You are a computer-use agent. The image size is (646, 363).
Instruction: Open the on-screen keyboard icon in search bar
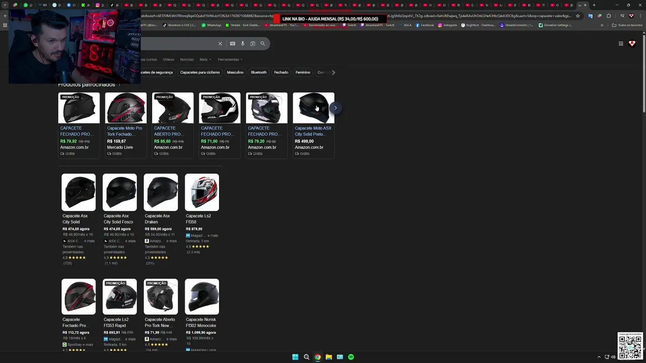233,44
